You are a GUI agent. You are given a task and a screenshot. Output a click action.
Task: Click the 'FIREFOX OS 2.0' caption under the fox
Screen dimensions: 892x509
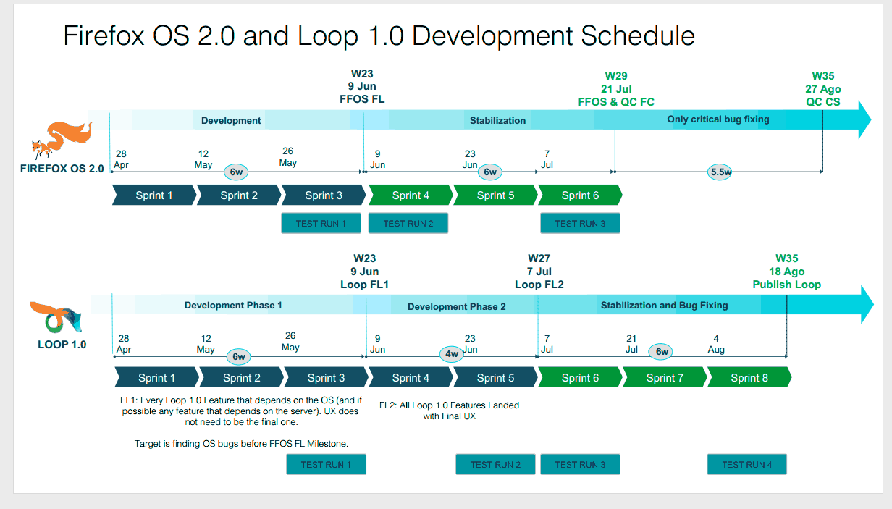click(62, 168)
